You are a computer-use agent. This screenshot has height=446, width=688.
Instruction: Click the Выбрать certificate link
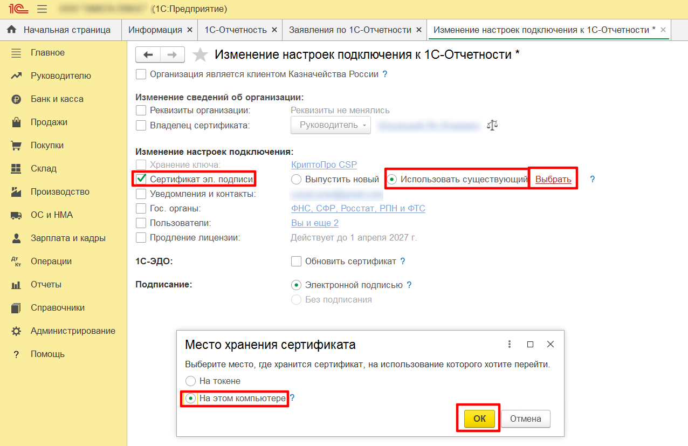553,180
